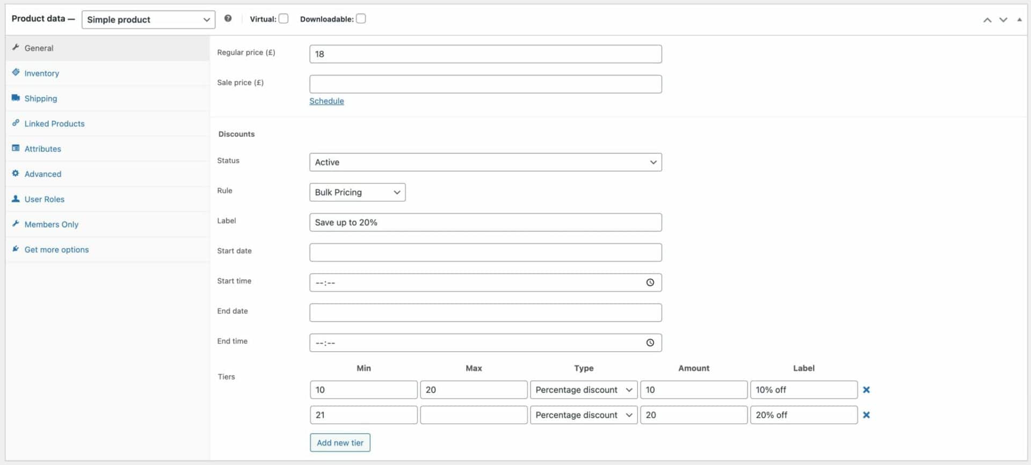Open Type dropdown for the 10-20 tier

pyautogui.click(x=584, y=390)
